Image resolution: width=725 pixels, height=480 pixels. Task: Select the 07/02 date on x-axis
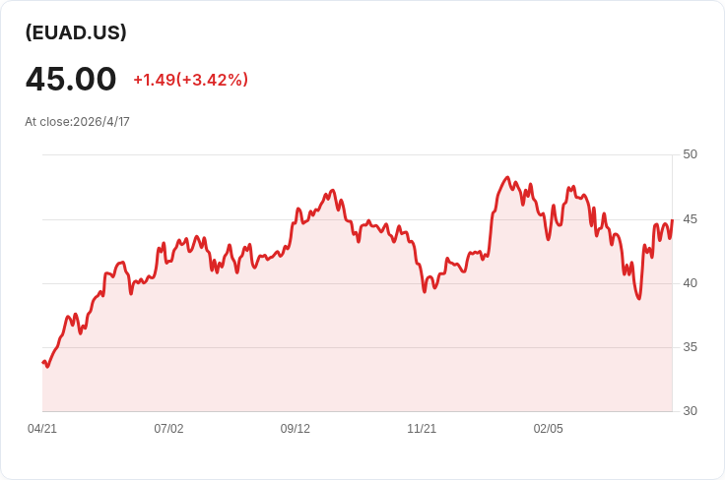click(x=168, y=429)
